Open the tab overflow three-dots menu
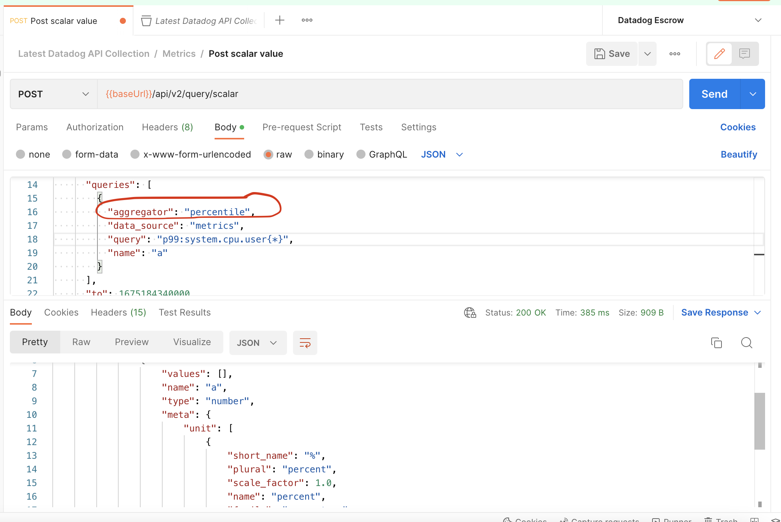This screenshot has height=522, width=781. click(307, 20)
